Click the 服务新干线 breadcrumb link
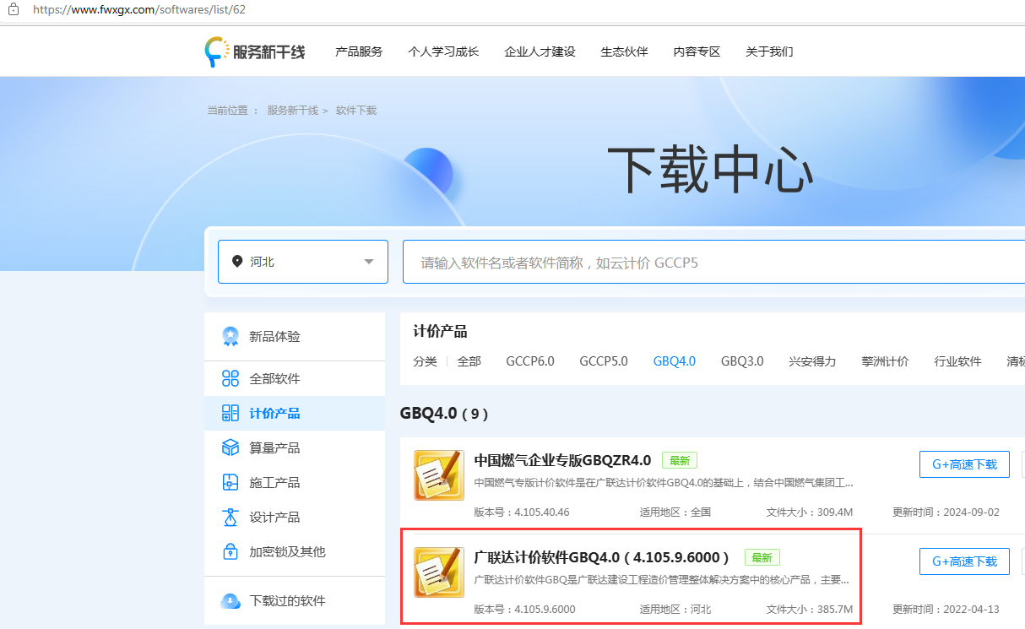This screenshot has height=629, width=1025. (x=293, y=111)
